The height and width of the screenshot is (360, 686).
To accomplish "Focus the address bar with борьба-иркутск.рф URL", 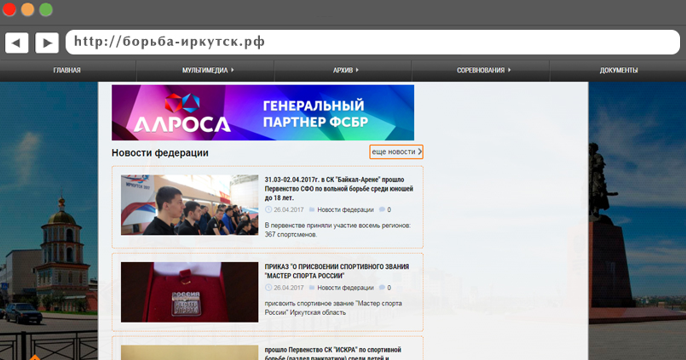I will click(372, 43).
